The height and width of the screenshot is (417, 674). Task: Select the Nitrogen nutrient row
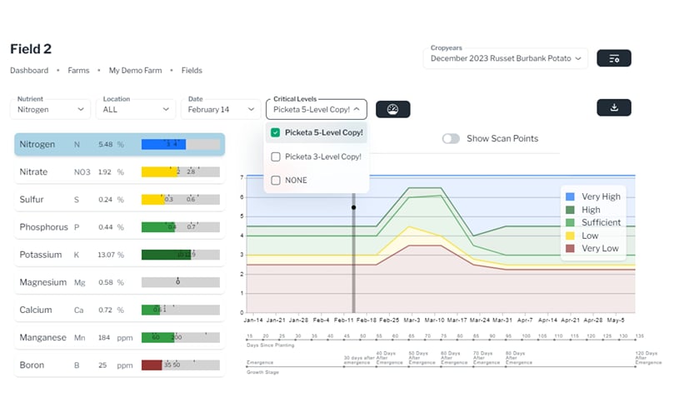click(x=119, y=144)
